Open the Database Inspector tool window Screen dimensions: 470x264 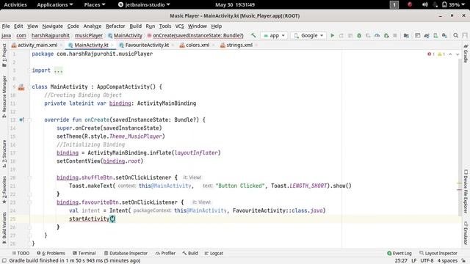click(126, 253)
